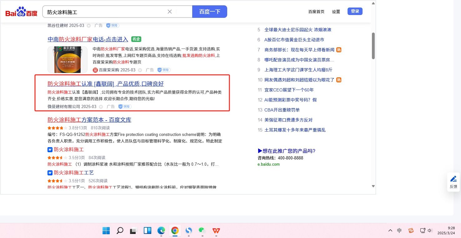Click the page scroll-down arrow
This screenshot has width=461, height=238.
tap(373, 186)
